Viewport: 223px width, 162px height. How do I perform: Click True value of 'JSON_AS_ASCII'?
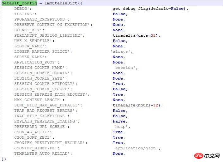click(118, 132)
